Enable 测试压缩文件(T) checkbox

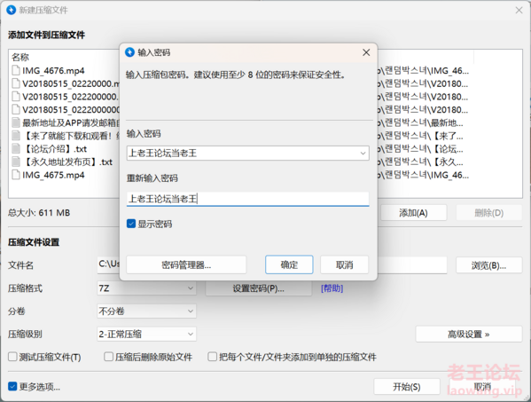pyautogui.click(x=12, y=357)
